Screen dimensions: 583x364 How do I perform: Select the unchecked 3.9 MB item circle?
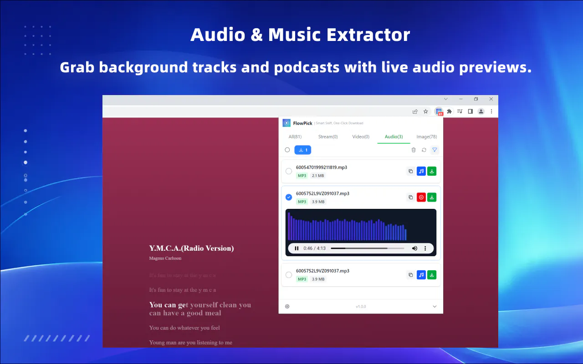click(x=289, y=275)
